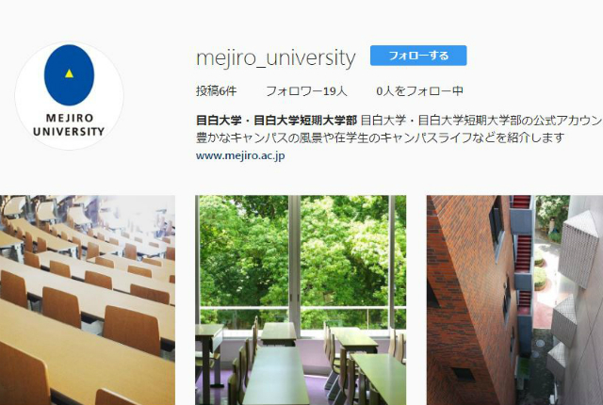Screen dimensions: 603x405
Task: Visit the www.mejiro.ac.jp website link
Action: 240,155
